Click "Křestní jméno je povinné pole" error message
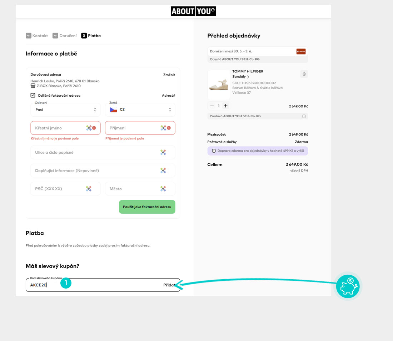This screenshot has width=393, height=341. tap(55, 138)
